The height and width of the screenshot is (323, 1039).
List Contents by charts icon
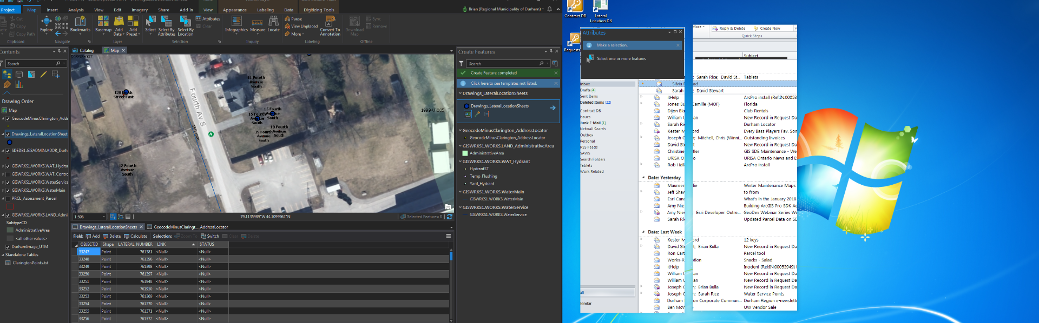coord(19,84)
